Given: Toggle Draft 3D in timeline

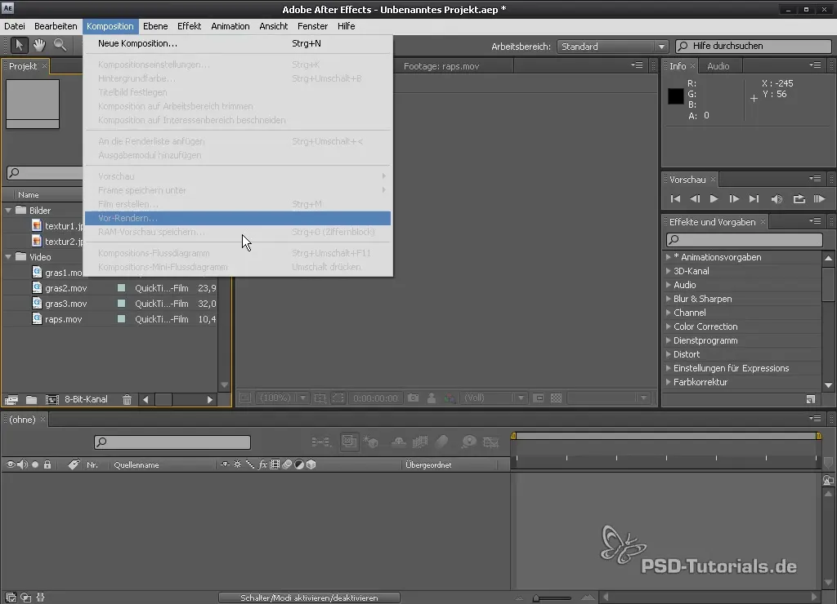Looking at the screenshot, I should [x=370, y=442].
